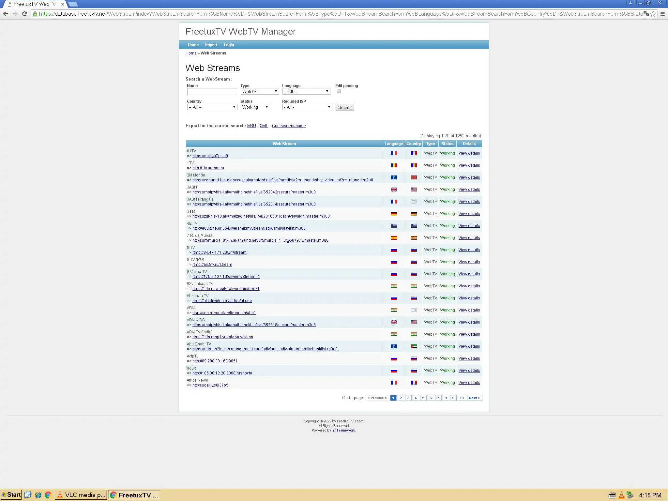Open the Import menu item
The width and height of the screenshot is (668, 501).
211,45
